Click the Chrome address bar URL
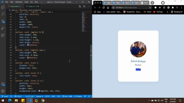184x103 pixels. [x=126, y=8]
